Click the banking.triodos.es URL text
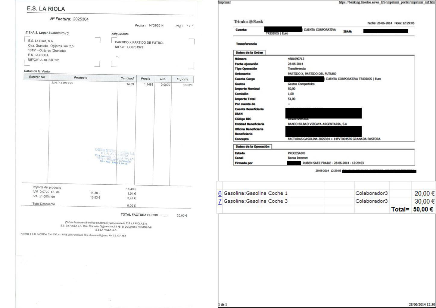 (387, 2)
